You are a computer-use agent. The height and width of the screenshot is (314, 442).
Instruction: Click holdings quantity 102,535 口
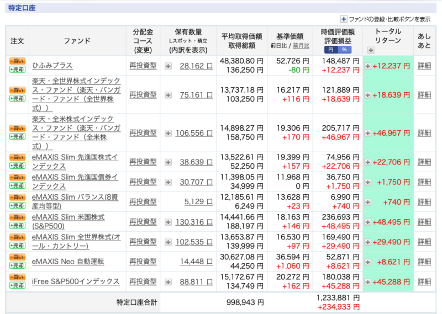[x=194, y=242]
